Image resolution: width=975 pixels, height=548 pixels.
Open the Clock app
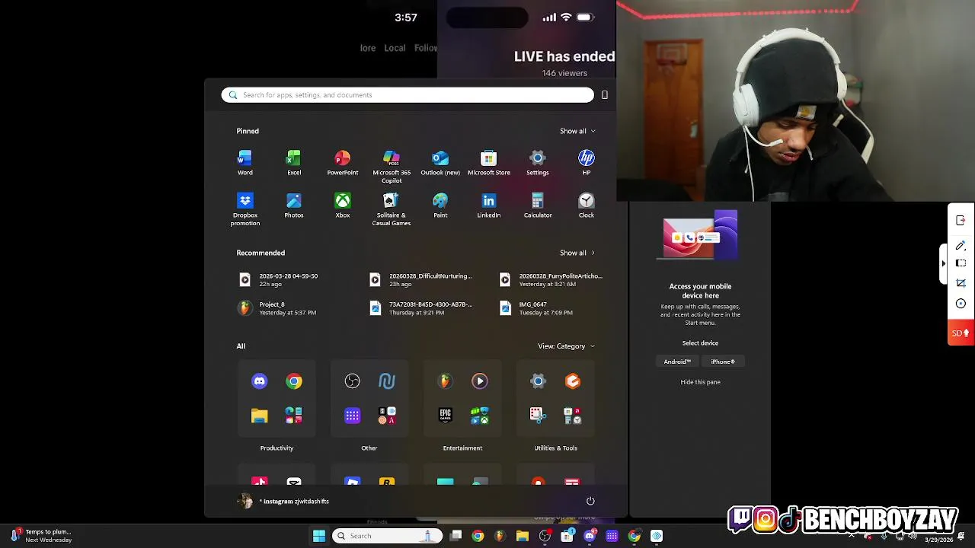pos(586,205)
